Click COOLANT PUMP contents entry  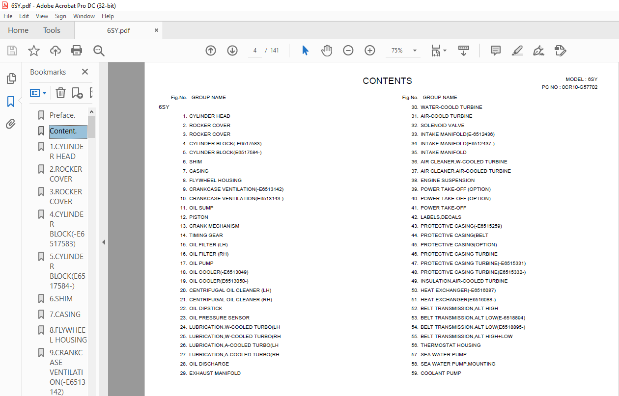(441, 373)
